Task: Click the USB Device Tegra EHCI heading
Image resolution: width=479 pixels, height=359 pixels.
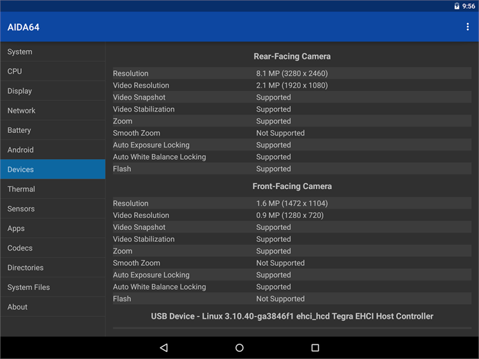Action: click(292, 316)
